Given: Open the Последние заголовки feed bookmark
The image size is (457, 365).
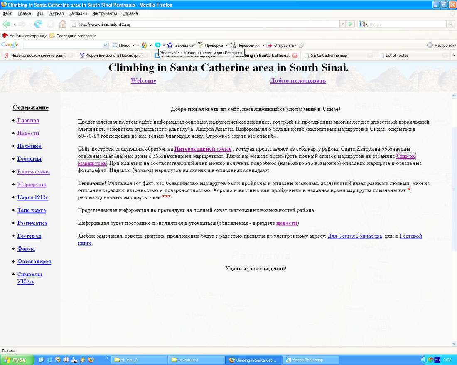Looking at the screenshot, I should pyautogui.click(x=73, y=36).
